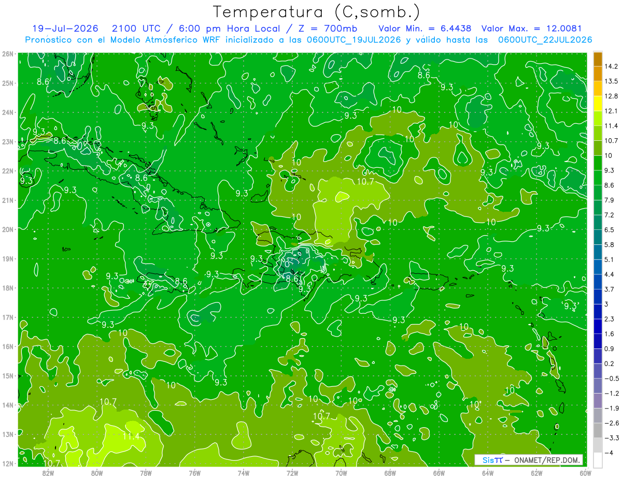Pick the dark orange swatch above 14.2

tap(598, 59)
